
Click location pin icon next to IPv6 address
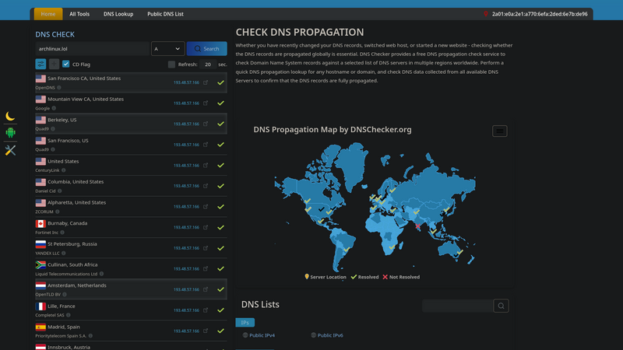pos(485,14)
